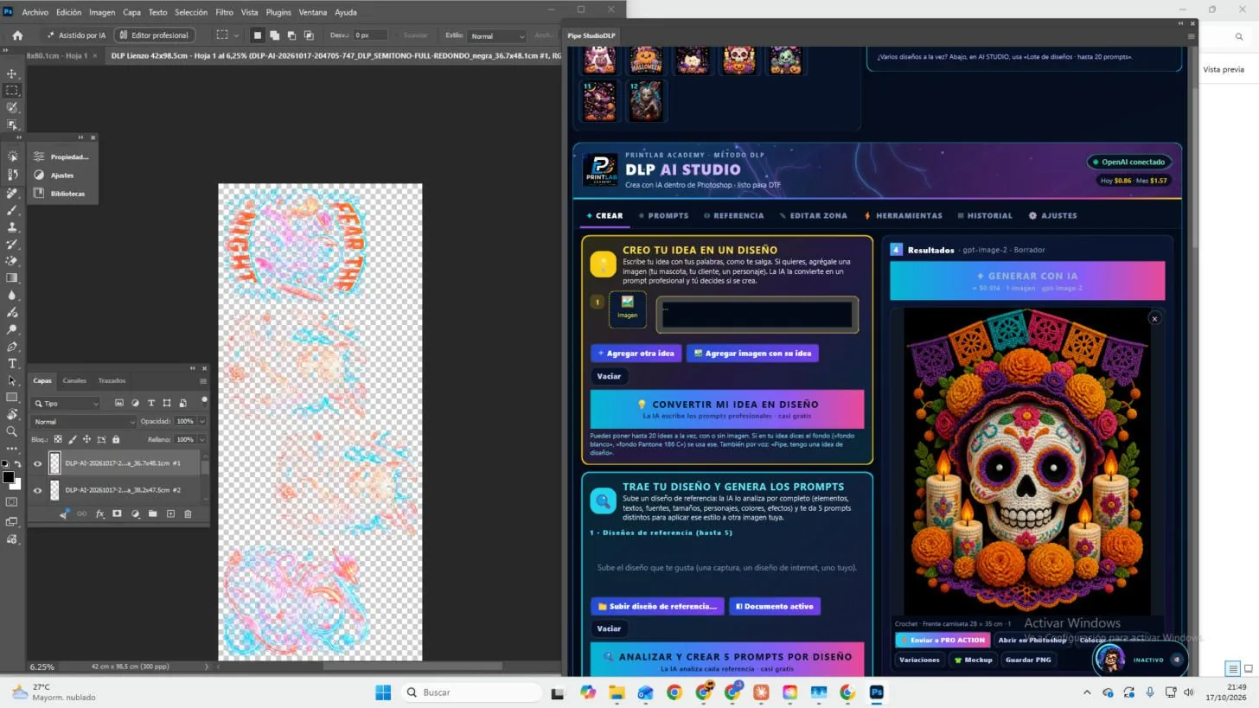Click CONVERTIR MI IDEA EN DISEÑO button
The image size is (1259, 708).
pyautogui.click(x=726, y=408)
